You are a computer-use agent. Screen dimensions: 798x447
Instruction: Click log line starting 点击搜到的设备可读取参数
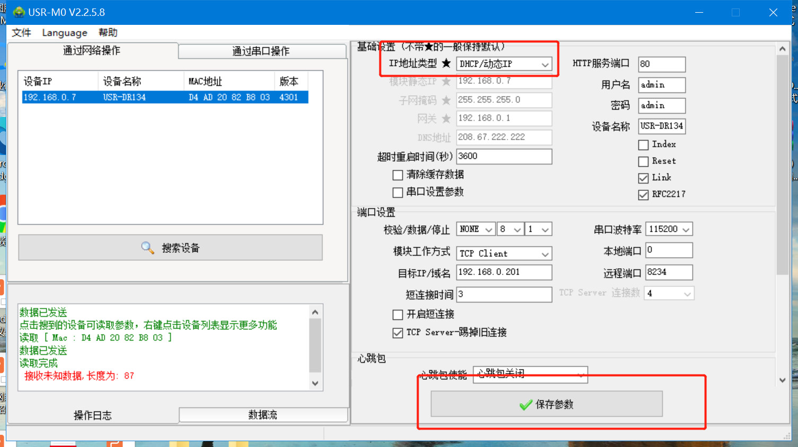click(x=148, y=325)
